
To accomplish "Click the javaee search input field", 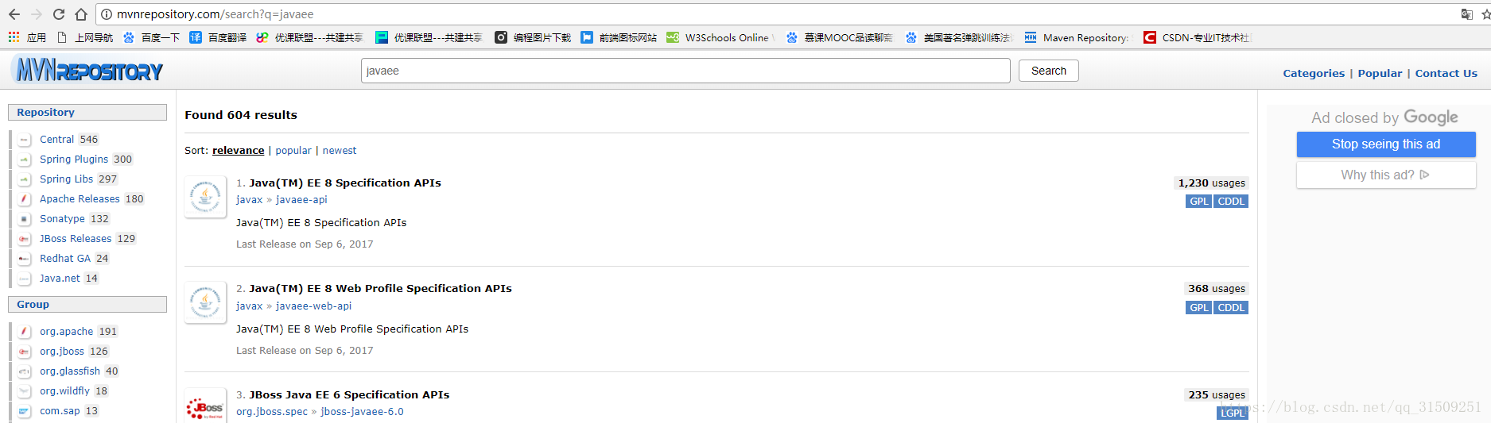I will tap(685, 71).
